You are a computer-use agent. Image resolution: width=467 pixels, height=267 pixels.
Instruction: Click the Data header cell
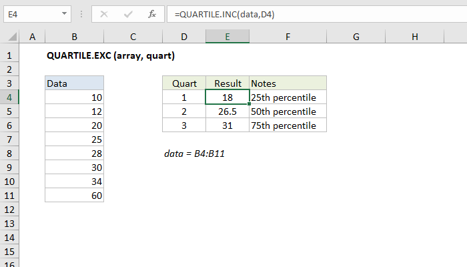[75, 83]
